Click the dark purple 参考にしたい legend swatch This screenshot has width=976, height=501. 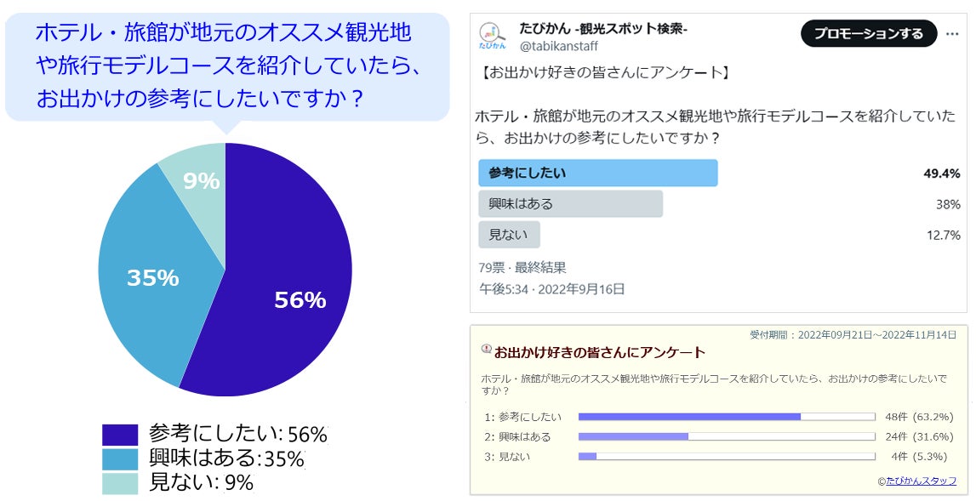pyautogui.click(x=120, y=436)
